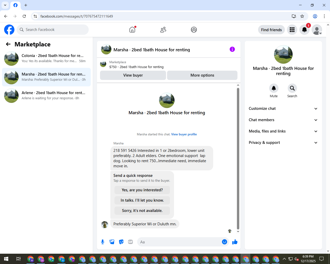The image size is (330, 264).
Task: Reload the page
Action: tap(24, 16)
